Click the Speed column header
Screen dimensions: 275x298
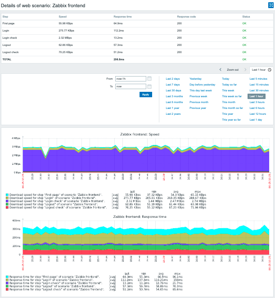pos(63,17)
